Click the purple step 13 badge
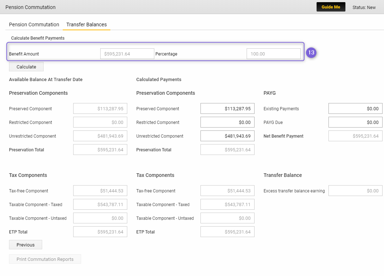Viewport: 384px width, 276px height. click(x=311, y=53)
